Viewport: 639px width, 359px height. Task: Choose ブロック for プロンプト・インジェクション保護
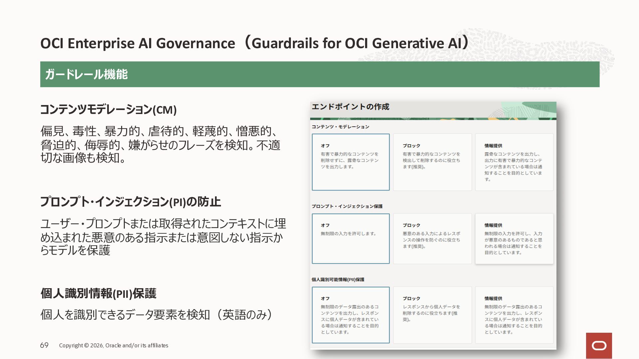tap(432, 239)
